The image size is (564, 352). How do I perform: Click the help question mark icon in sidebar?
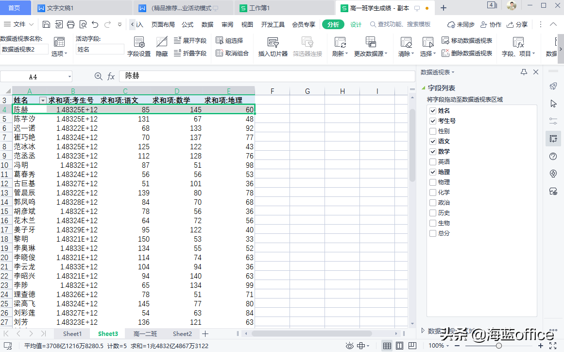[x=553, y=156]
